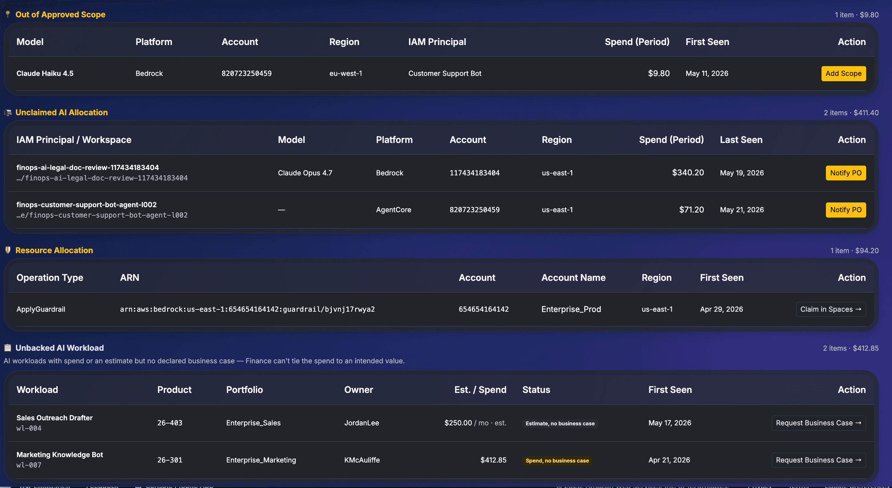Click the Account Name column header
The width and height of the screenshot is (892, 488).
[573, 278]
